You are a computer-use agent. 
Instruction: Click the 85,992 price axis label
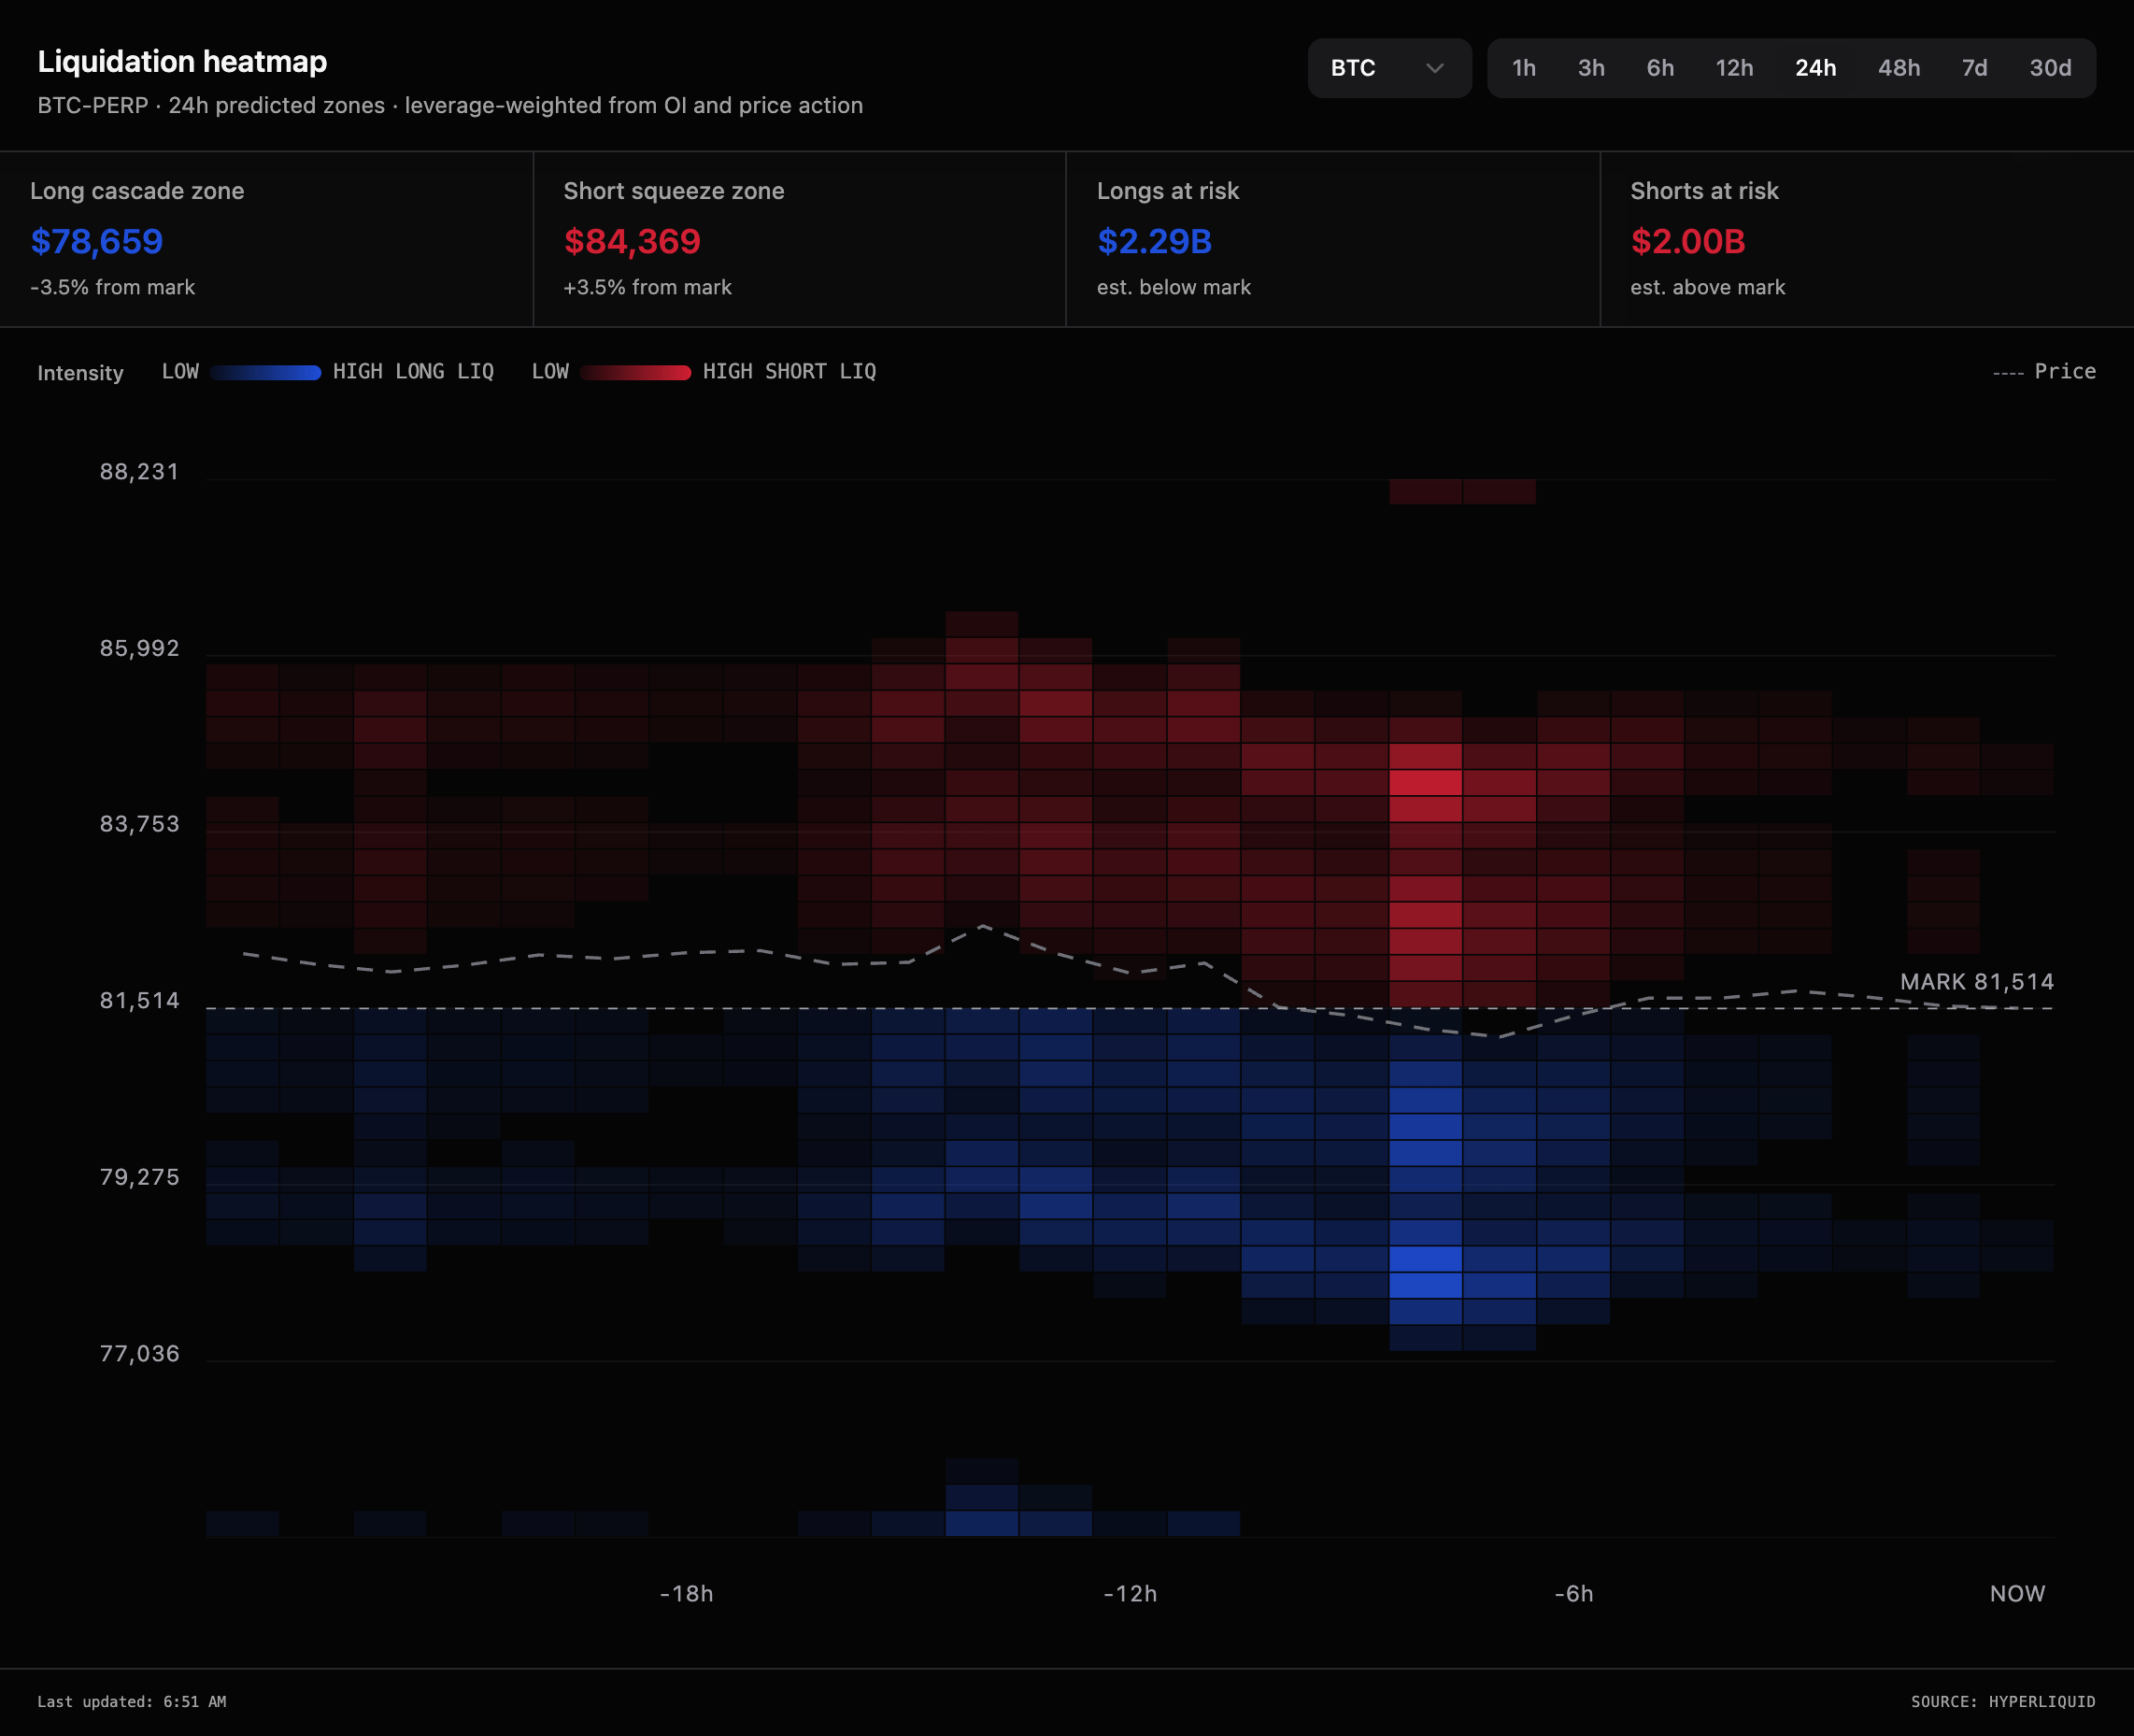(x=139, y=648)
